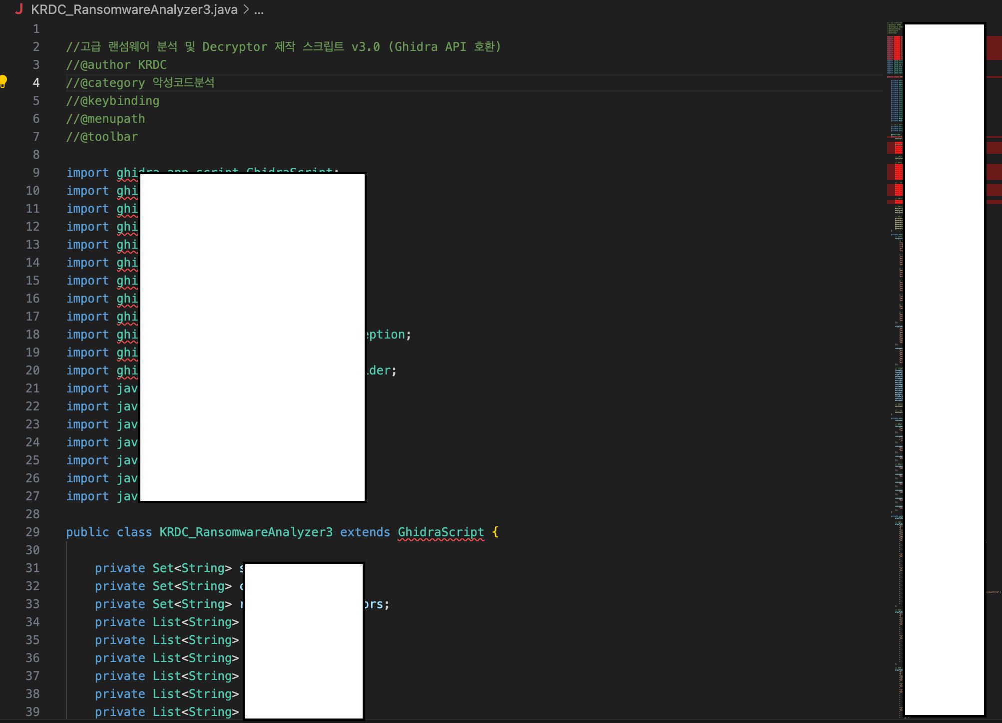Click the squiggly 'ghi' on line 14

click(x=127, y=263)
